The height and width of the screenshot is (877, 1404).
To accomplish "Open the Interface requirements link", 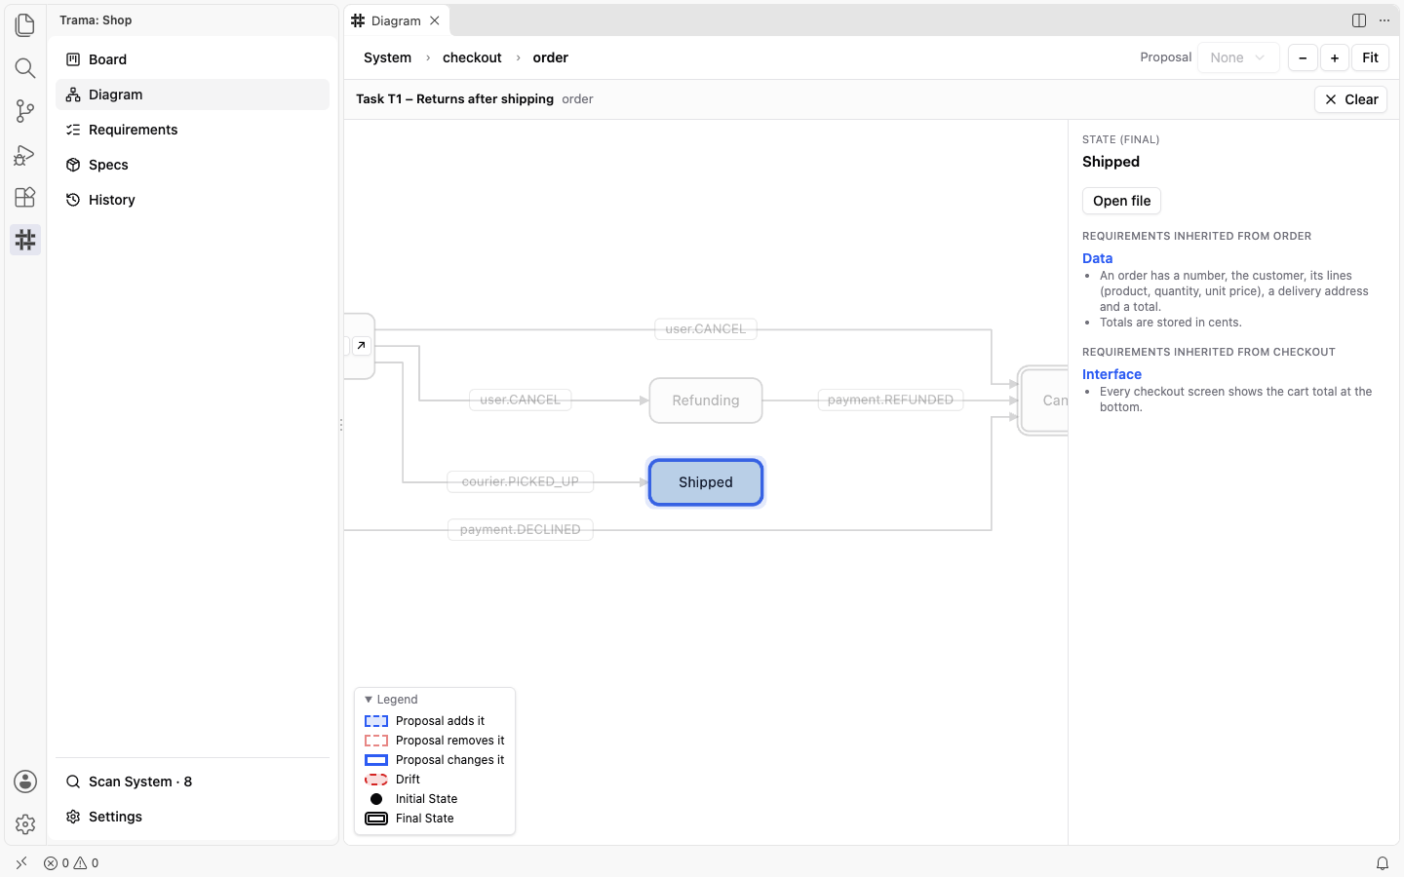I will click(x=1111, y=374).
